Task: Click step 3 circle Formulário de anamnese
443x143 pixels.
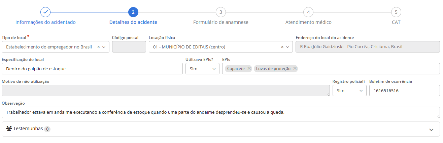Action: click(x=220, y=12)
